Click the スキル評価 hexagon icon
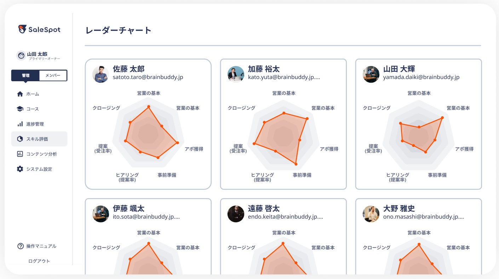 pos(20,139)
